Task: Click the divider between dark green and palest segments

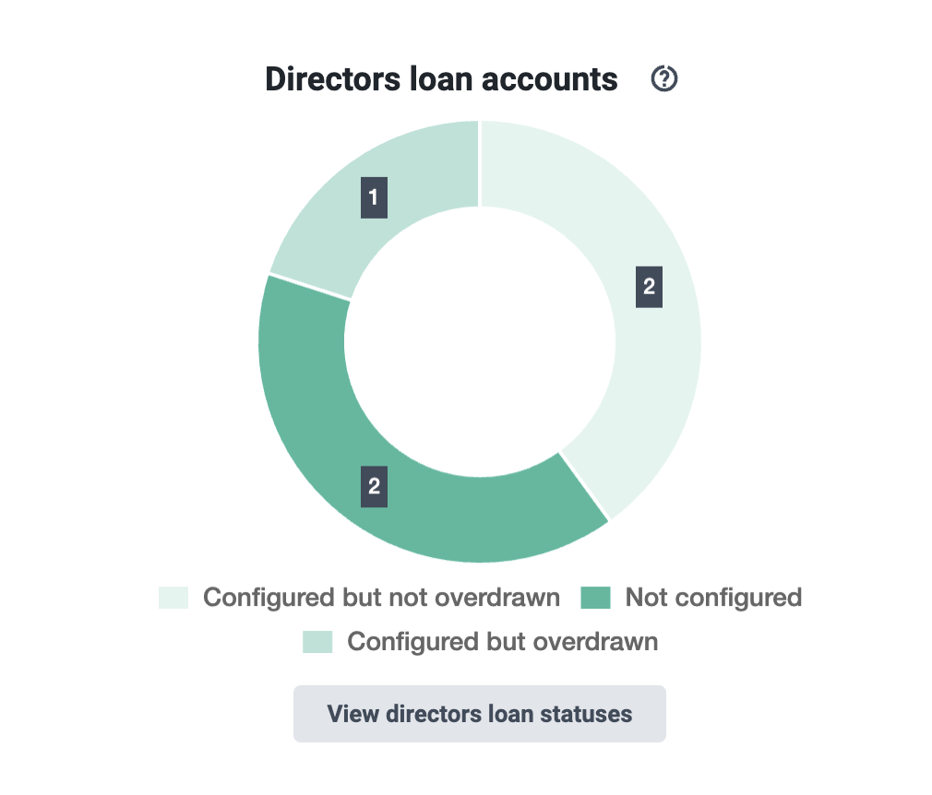Action: click(x=584, y=487)
